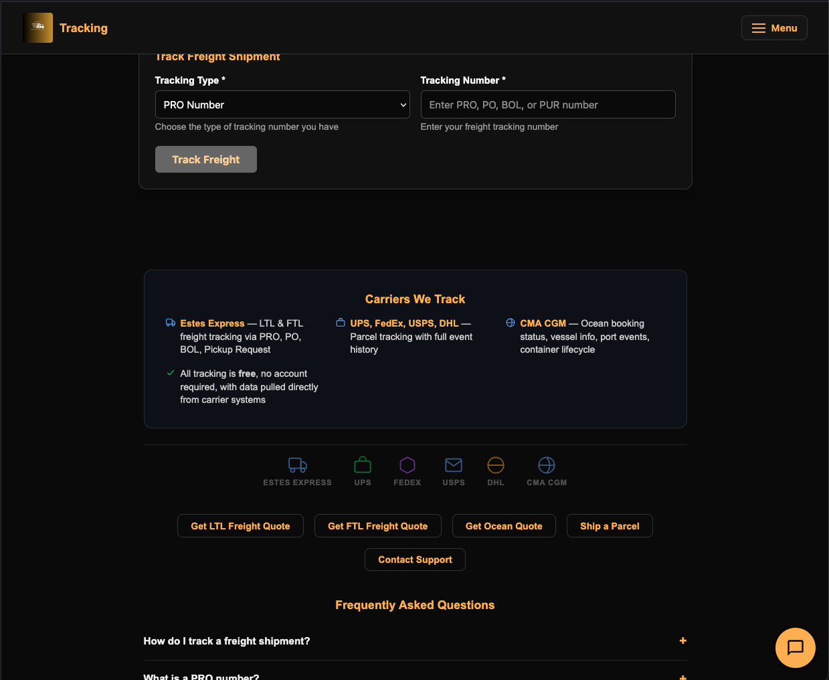The width and height of the screenshot is (829, 680).
Task: Click Get LTL Freight Quote
Action: coord(240,525)
